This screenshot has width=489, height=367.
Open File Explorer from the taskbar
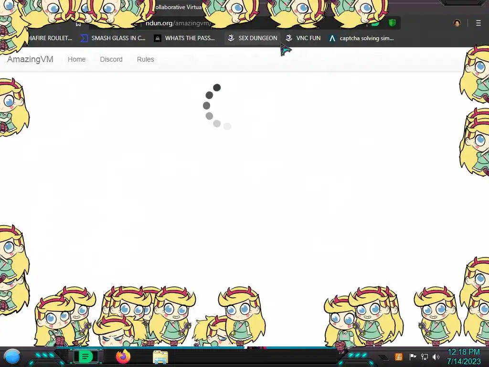[160, 357]
